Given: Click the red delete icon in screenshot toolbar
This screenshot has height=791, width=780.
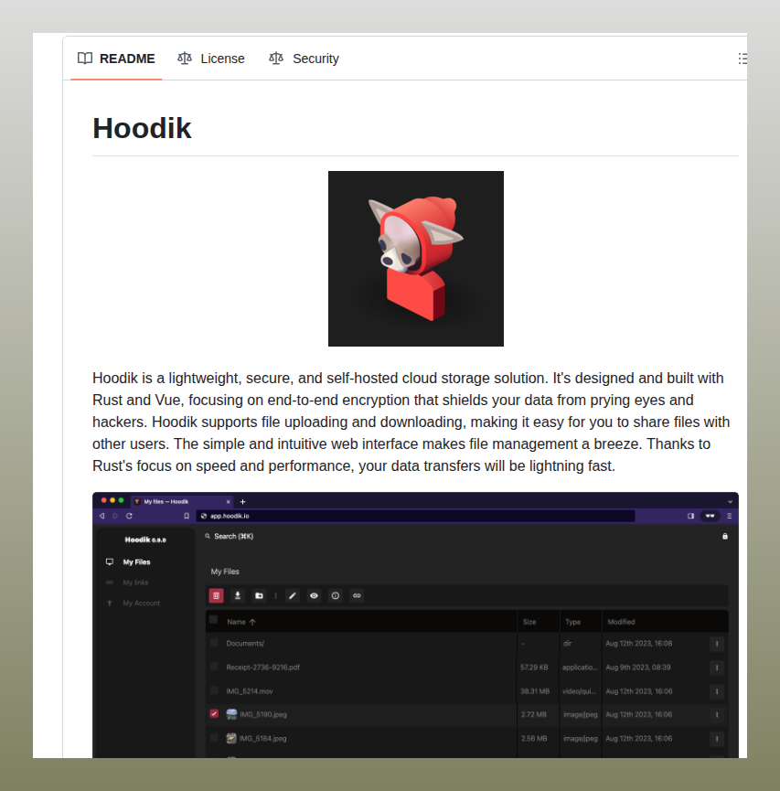Looking at the screenshot, I should pyautogui.click(x=216, y=596).
